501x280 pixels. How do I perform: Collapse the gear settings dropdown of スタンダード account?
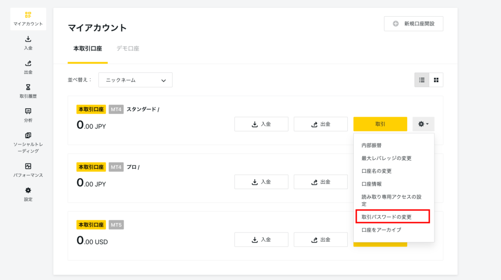coord(423,124)
